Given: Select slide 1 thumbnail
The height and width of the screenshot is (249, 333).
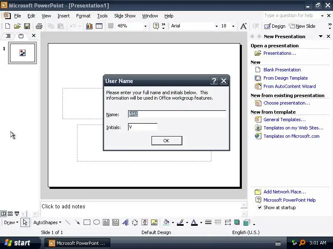Looking at the screenshot, I should click(22, 53).
